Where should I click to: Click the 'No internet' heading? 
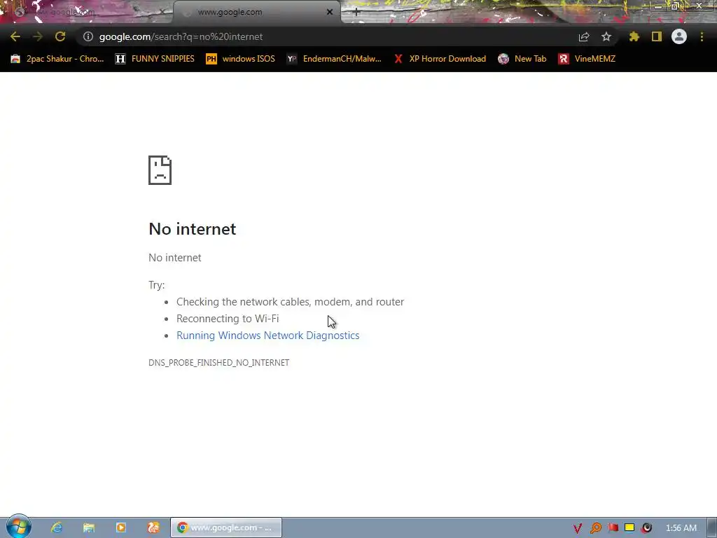(x=192, y=229)
